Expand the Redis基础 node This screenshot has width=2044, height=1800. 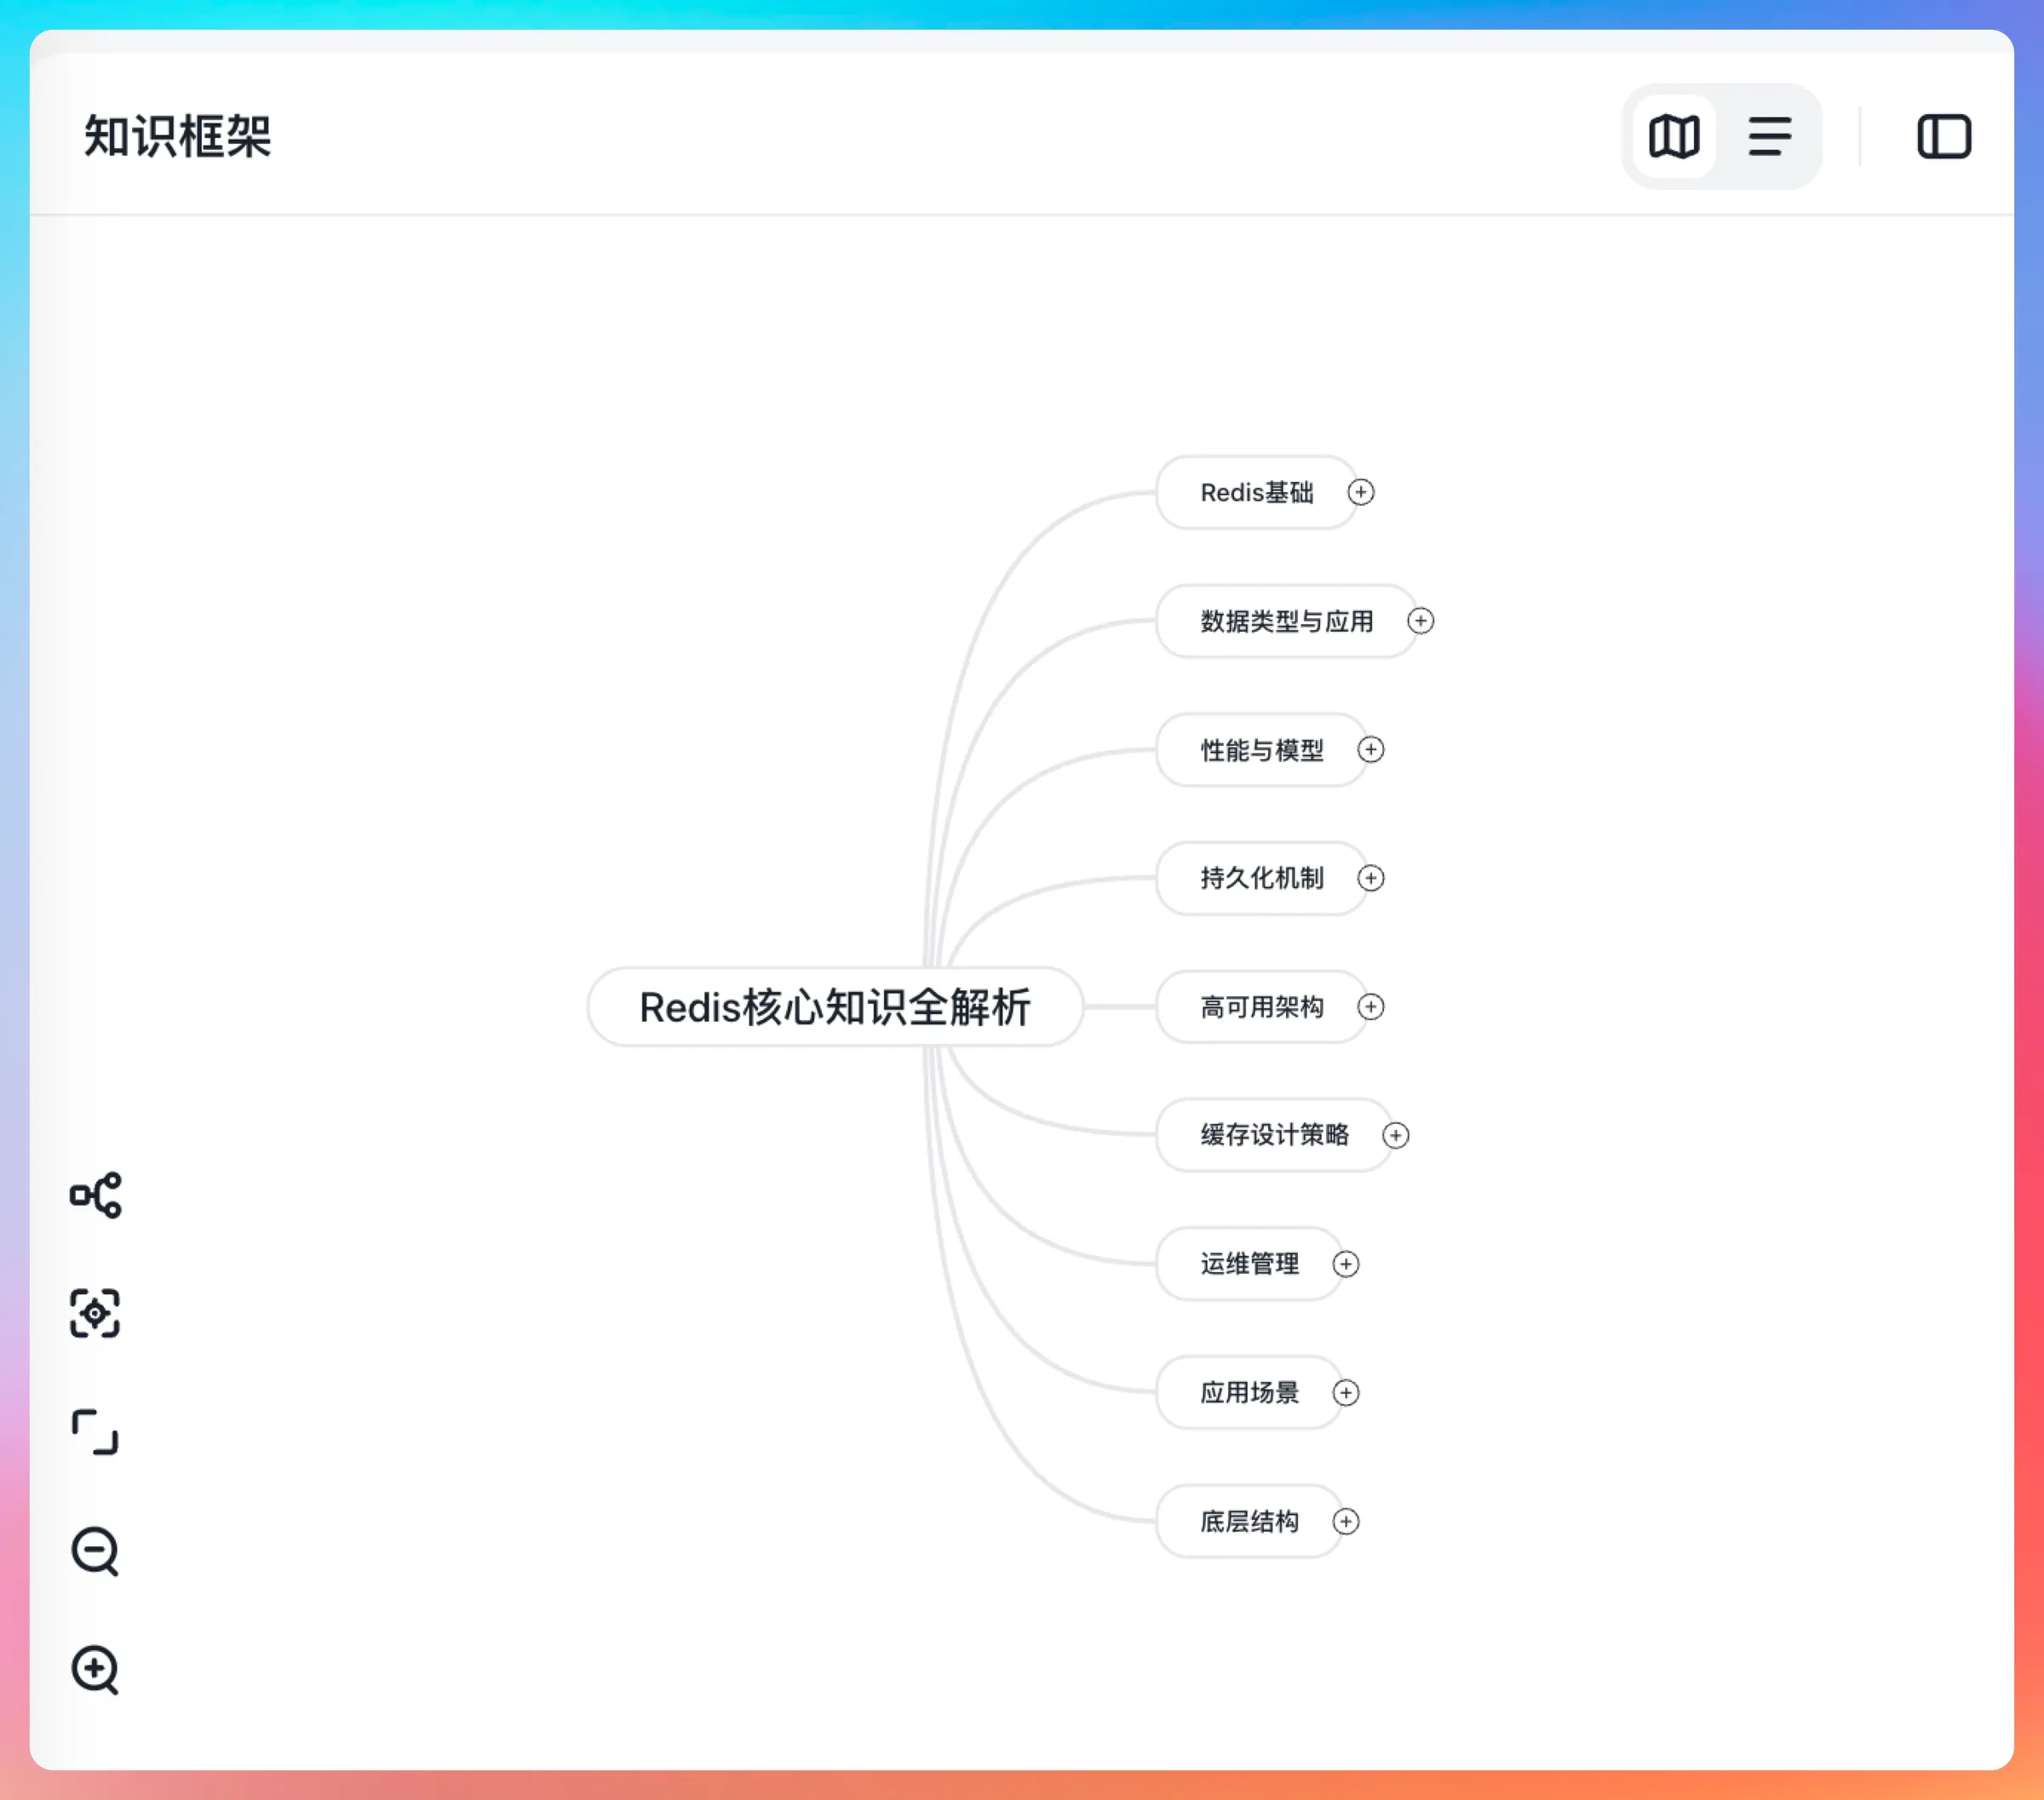click(1360, 492)
